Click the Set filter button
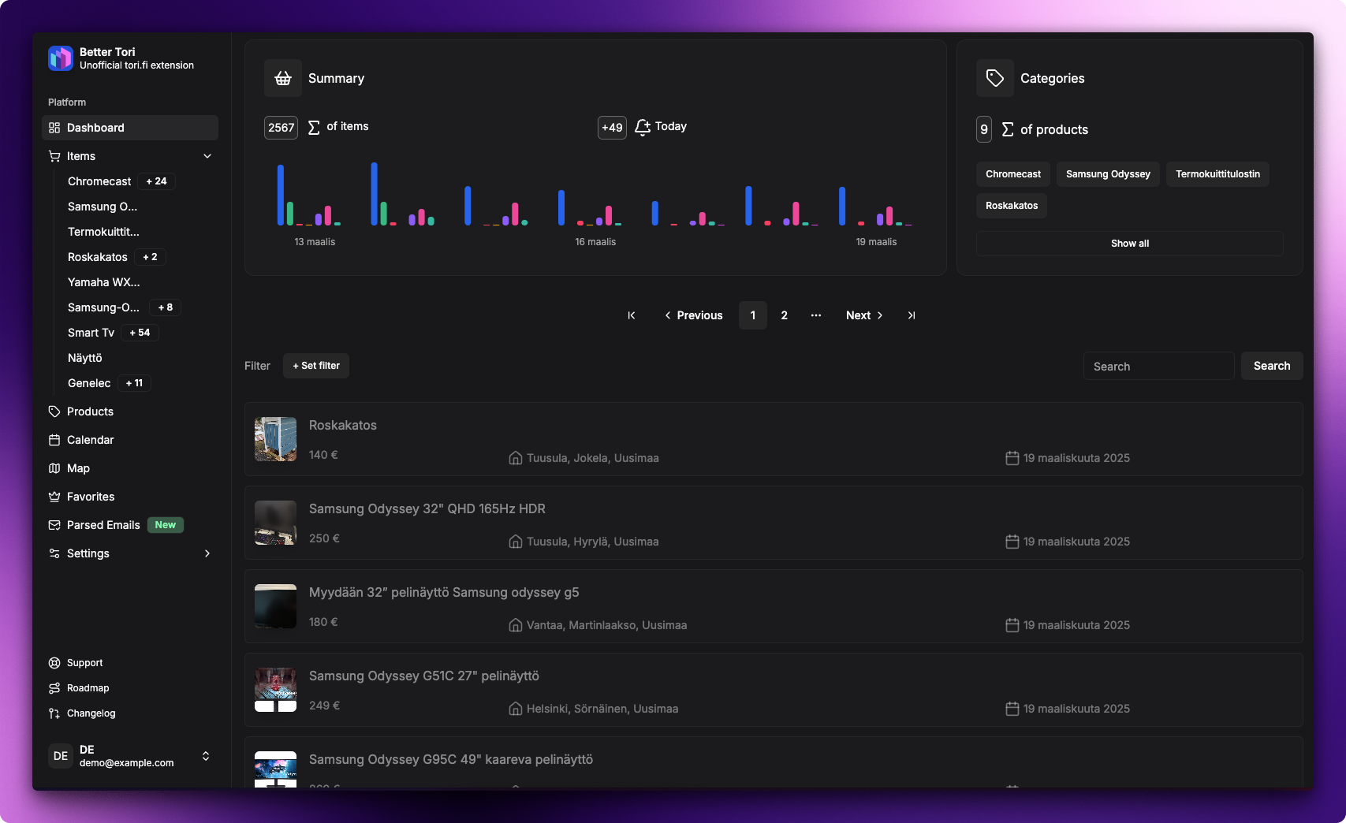 (x=316, y=366)
